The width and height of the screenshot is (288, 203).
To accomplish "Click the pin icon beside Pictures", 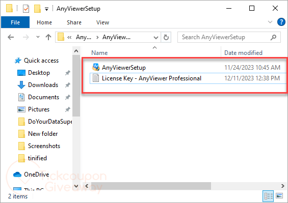I will coord(67,109).
